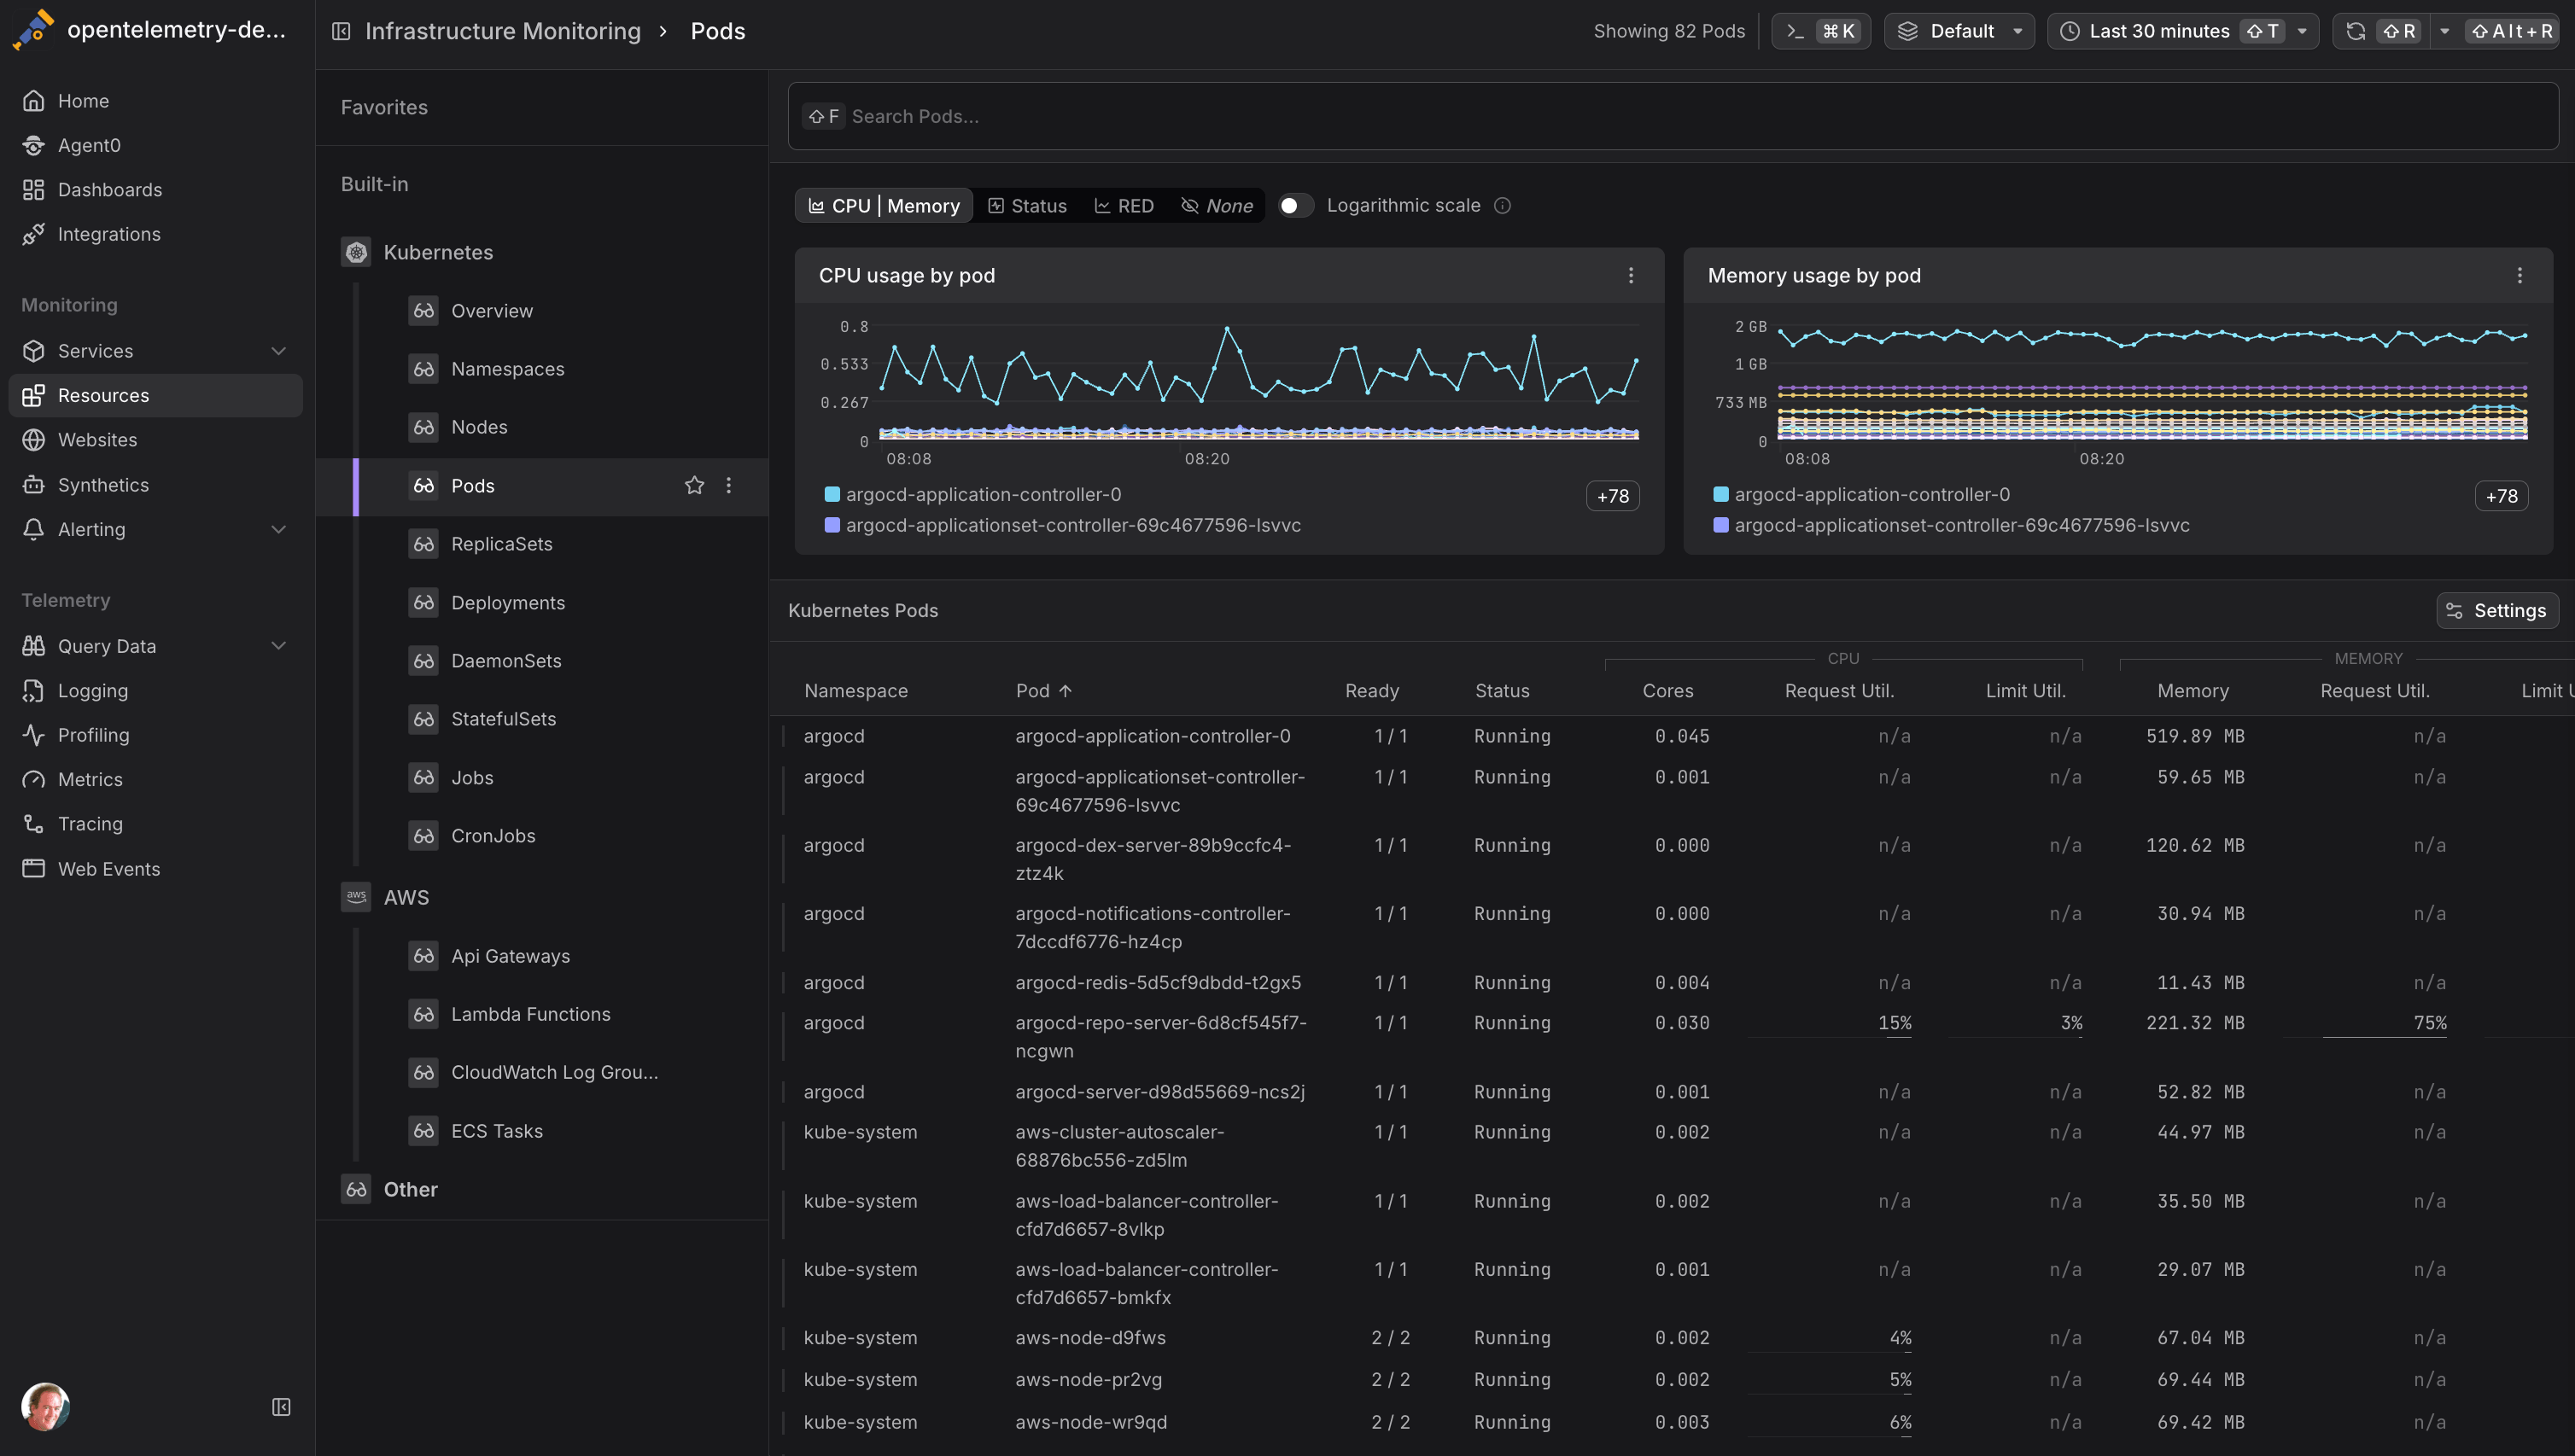Open the Profiling section
This screenshot has width=2575, height=1456.
(x=155, y=735)
